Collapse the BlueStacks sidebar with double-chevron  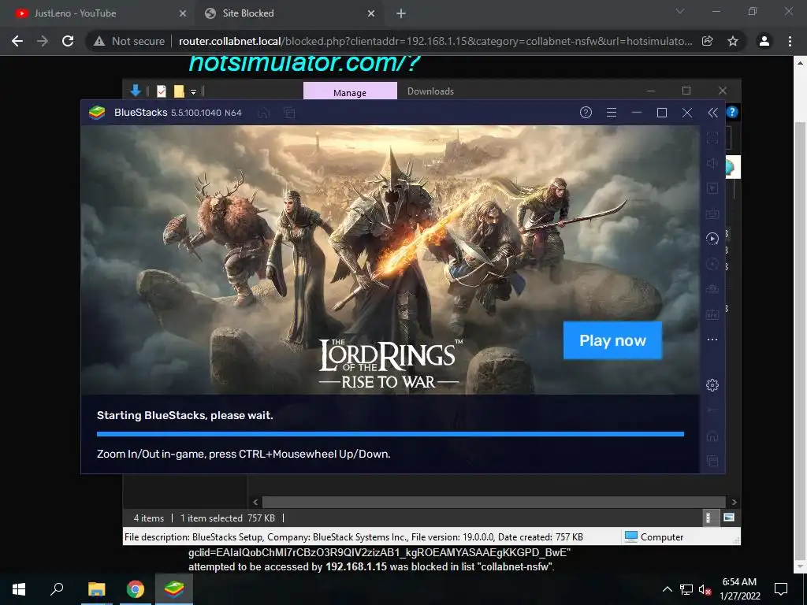click(712, 112)
